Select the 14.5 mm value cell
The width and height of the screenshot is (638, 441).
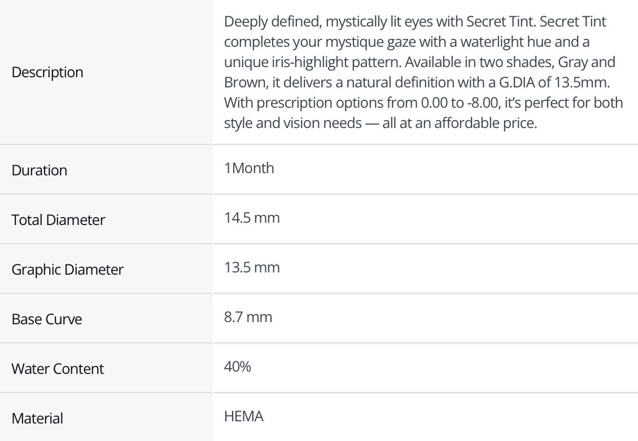pyautogui.click(x=252, y=218)
